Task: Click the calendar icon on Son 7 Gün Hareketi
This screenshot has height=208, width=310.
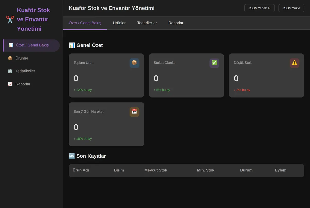Action: point(134,112)
